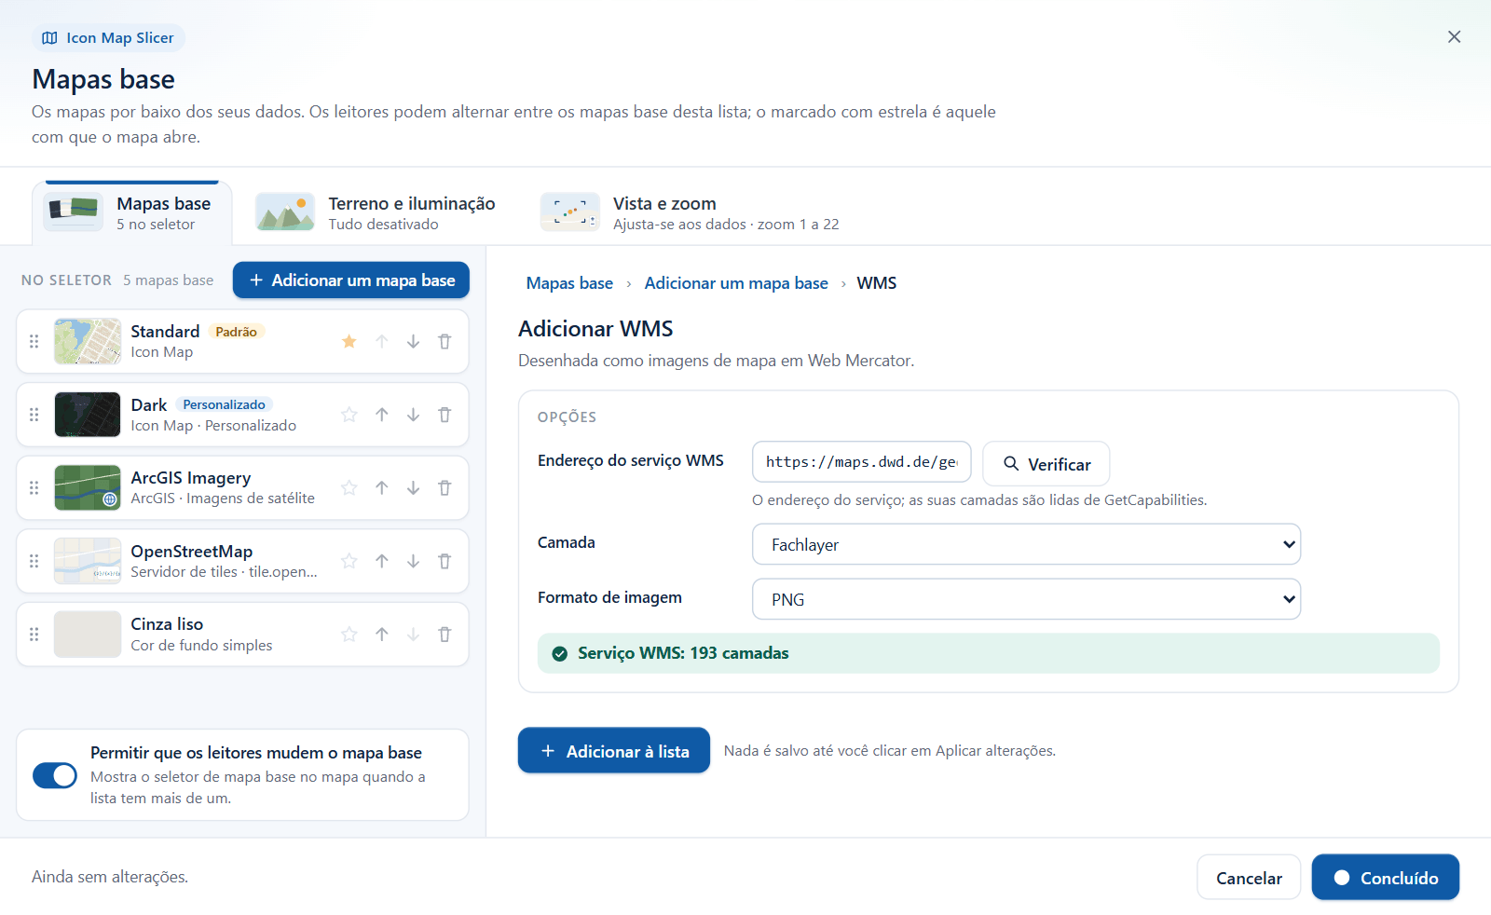Move ArcGIS Imagery up with arrow icon

382,488
